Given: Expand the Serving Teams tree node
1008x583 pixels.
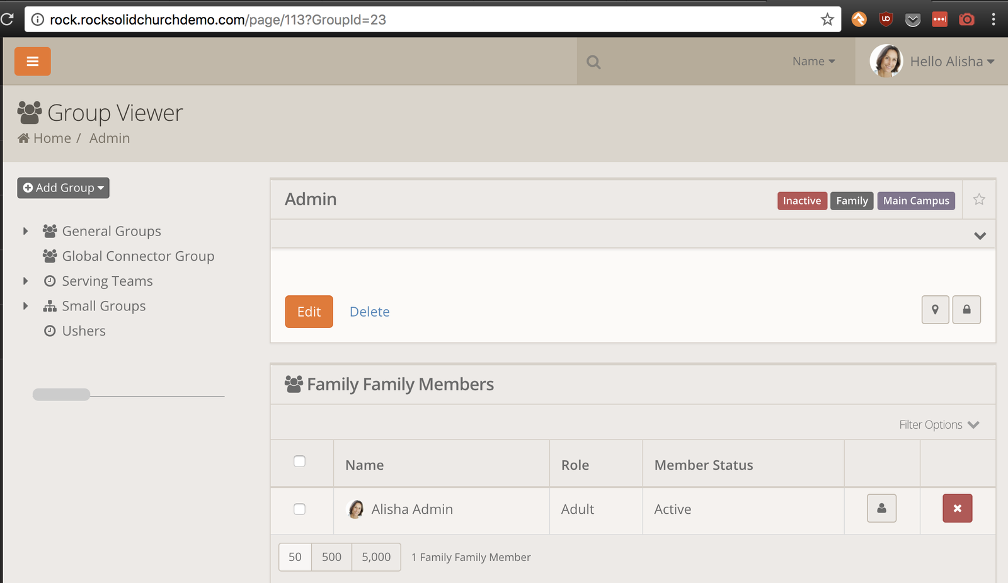Looking at the screenshot, I should coord(26,281).
